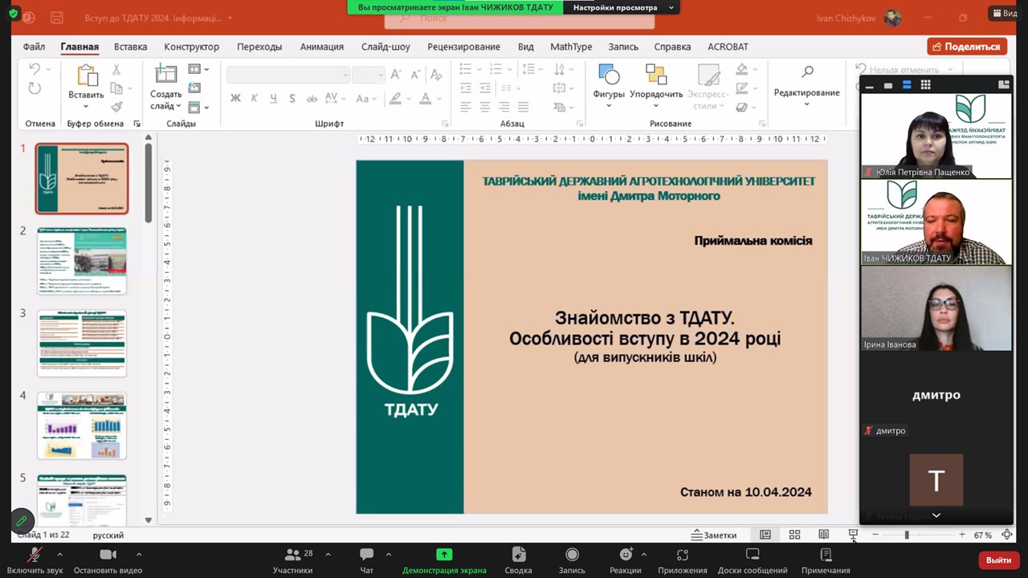
Task: Adjust the zoom slider near 67%
Action: pos(907,535)
